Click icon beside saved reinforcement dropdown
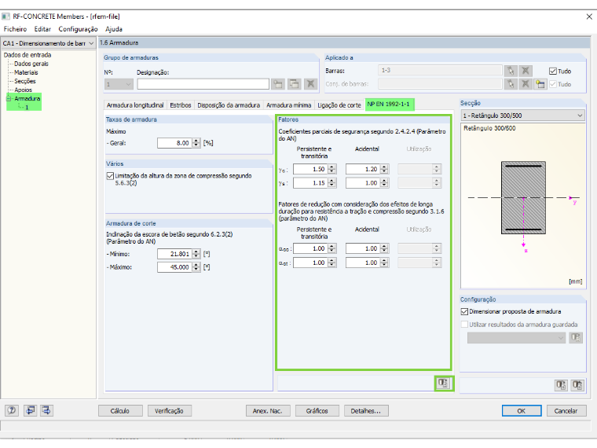 [576, 337]
